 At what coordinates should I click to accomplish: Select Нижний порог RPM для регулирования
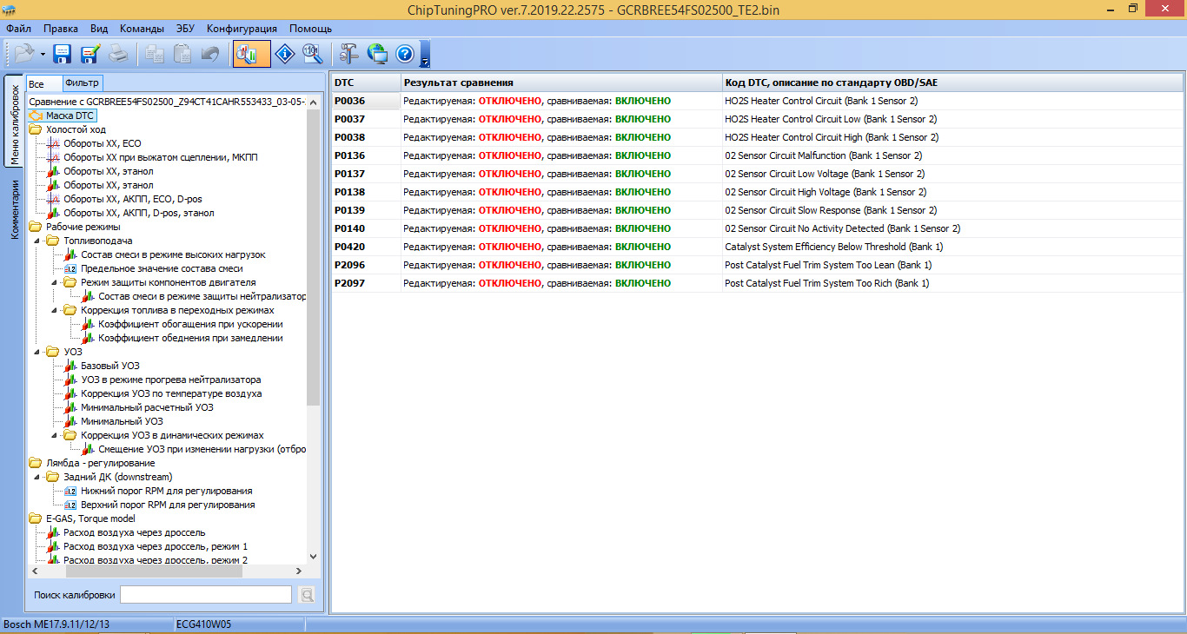click(x=167, y=491)
